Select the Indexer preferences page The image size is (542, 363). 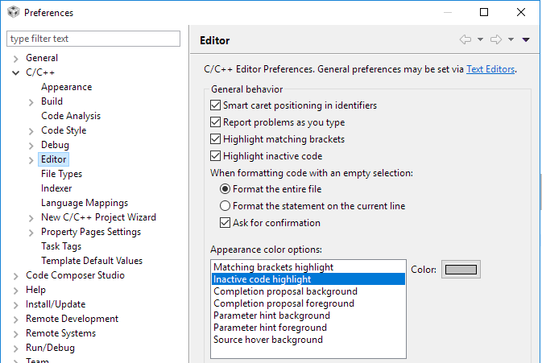point(56,188)
